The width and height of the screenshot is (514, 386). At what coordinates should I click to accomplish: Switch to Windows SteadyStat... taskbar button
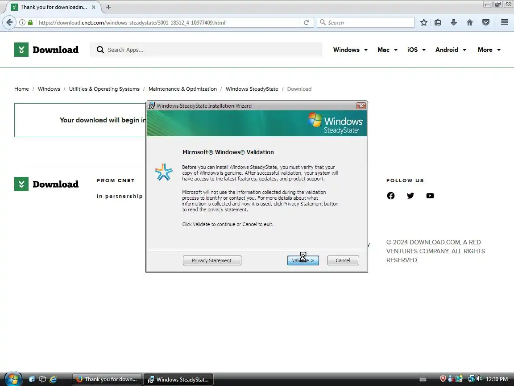178,379
